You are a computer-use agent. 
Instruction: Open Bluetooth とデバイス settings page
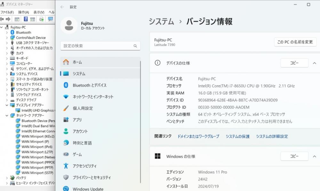100,85
